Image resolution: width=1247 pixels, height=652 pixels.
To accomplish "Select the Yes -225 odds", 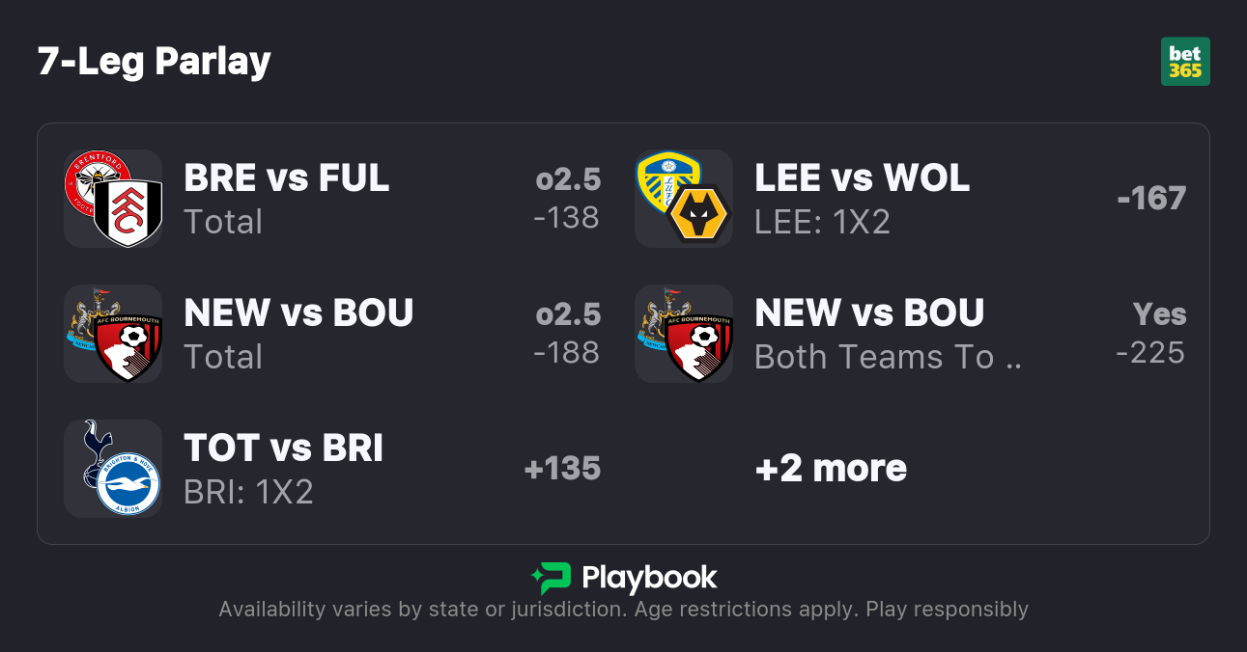I will coord(1150,334).
